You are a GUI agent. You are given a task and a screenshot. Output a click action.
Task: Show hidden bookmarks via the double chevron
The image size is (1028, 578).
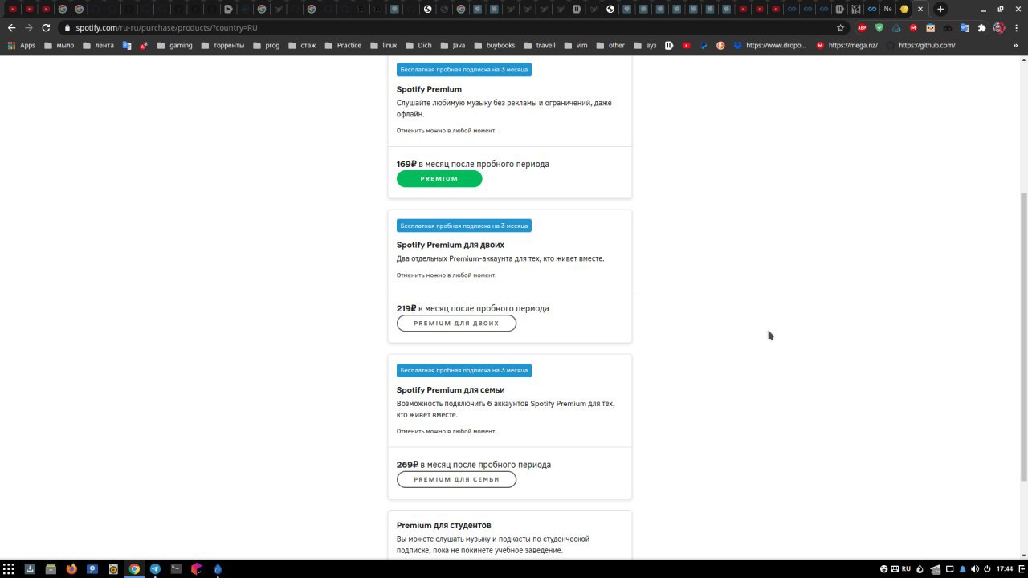pyautogui.click(x=1016, y=46)
